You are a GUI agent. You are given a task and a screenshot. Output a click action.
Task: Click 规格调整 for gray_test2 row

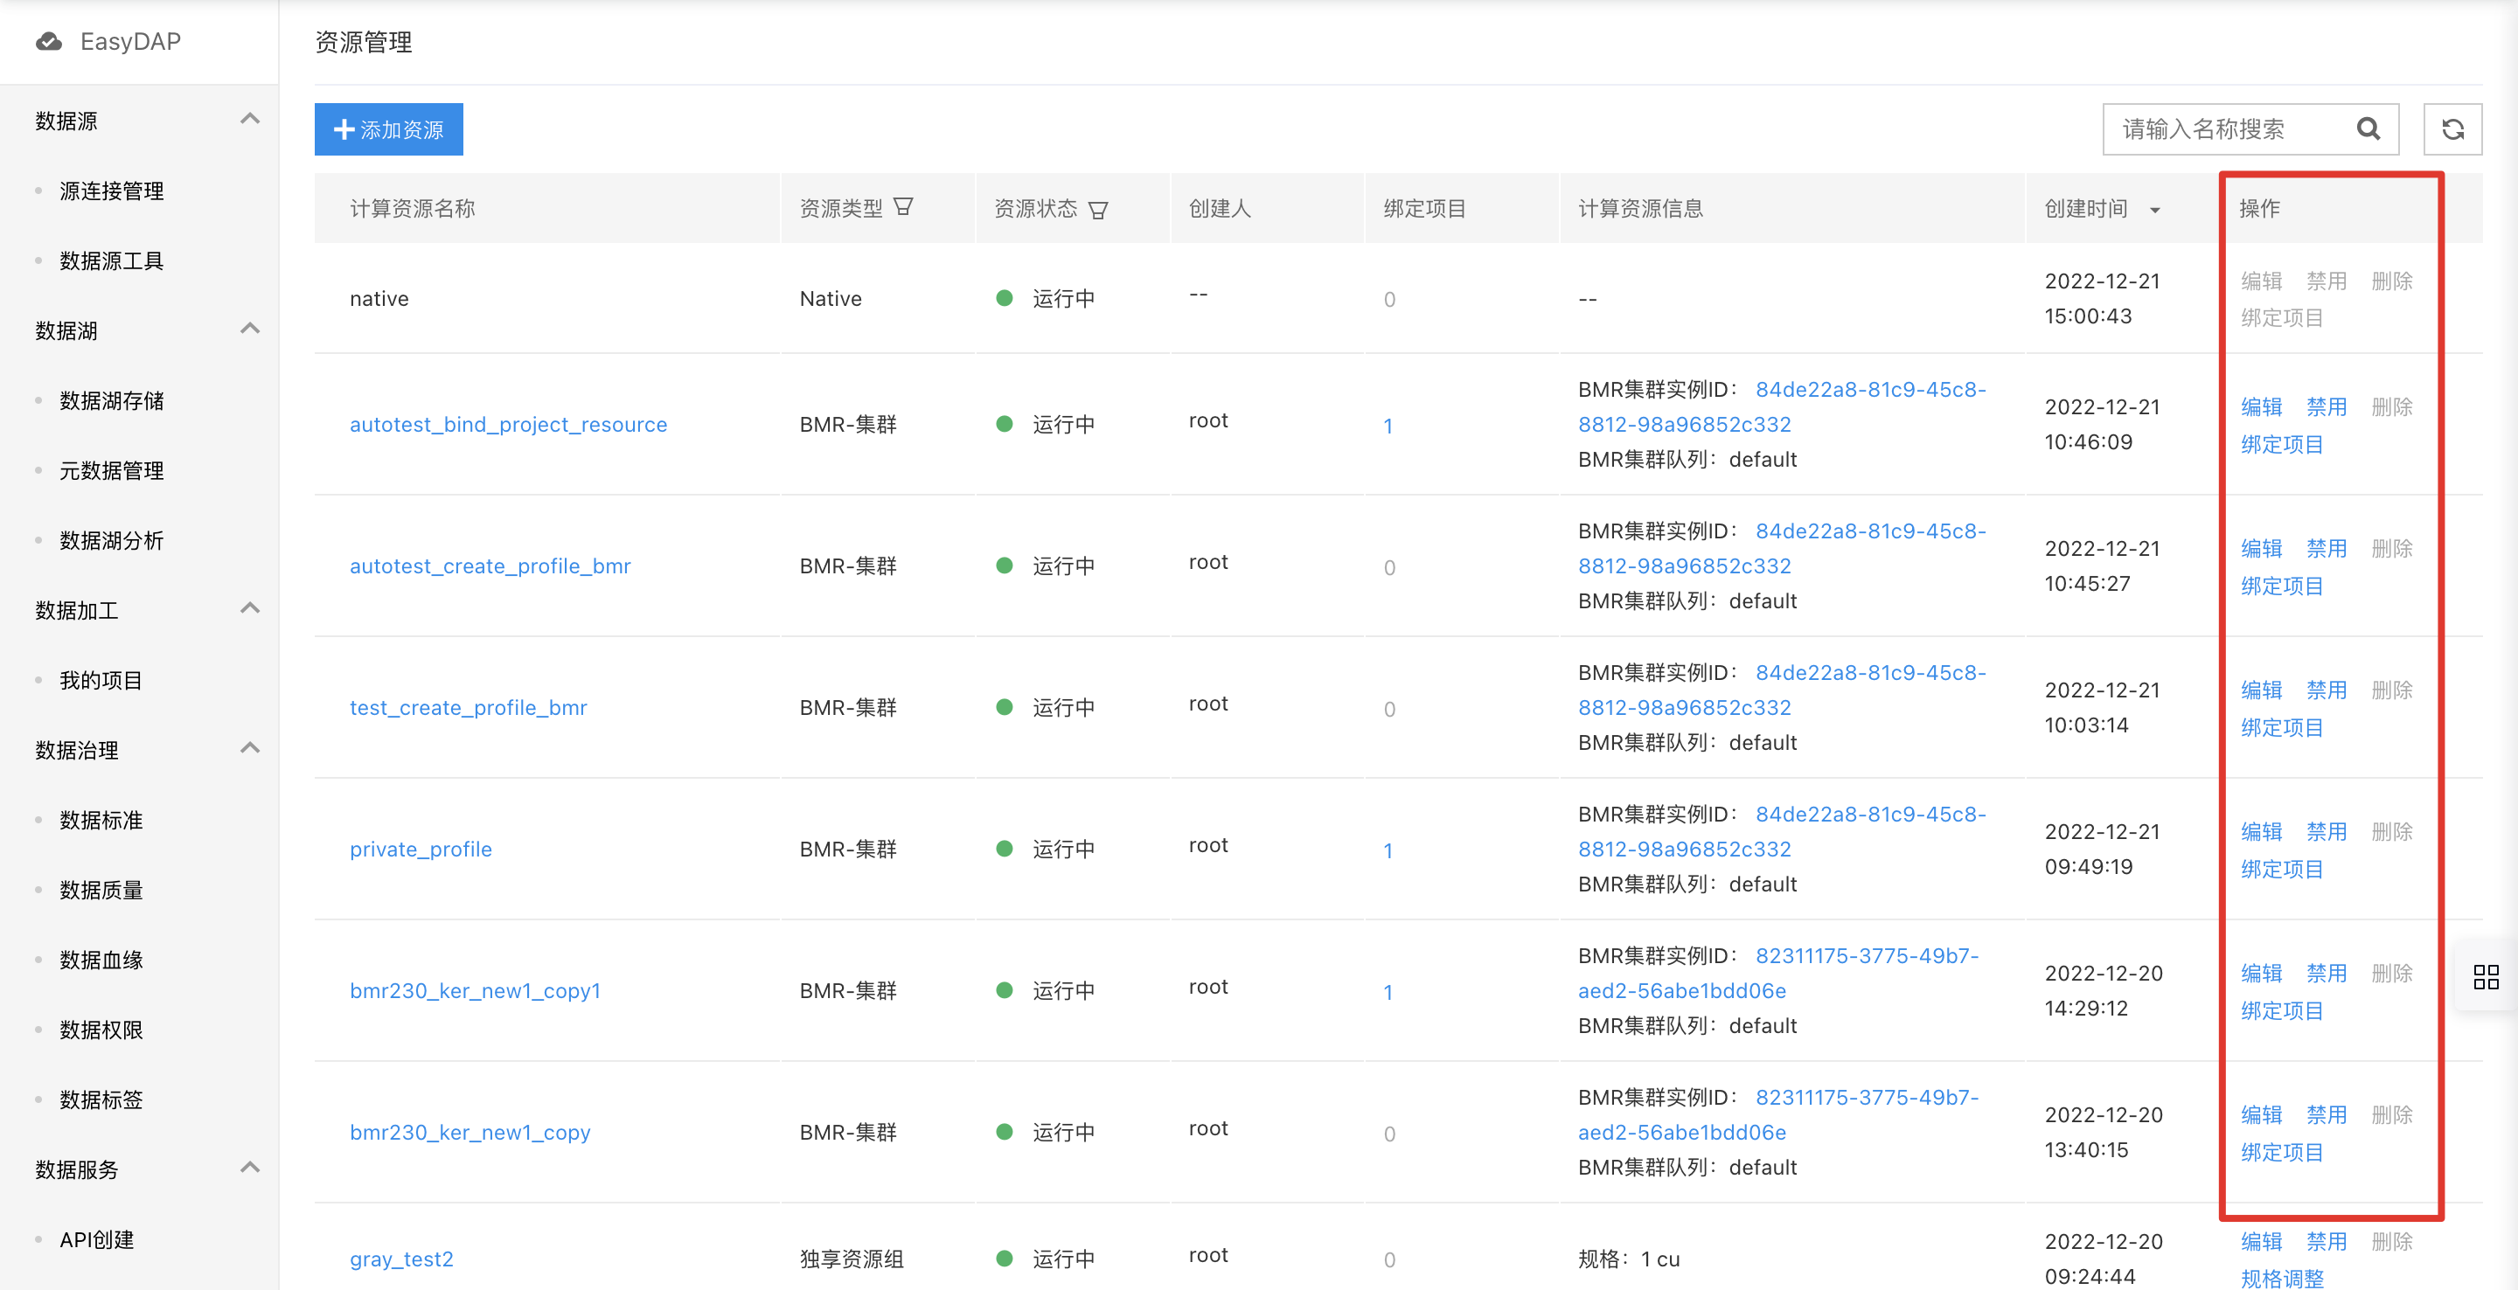coord(2281,1279)
